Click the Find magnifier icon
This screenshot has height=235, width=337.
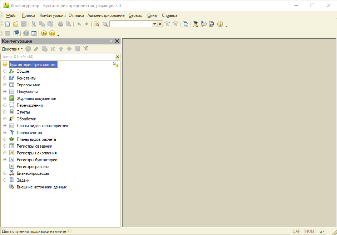coord(105,24)
